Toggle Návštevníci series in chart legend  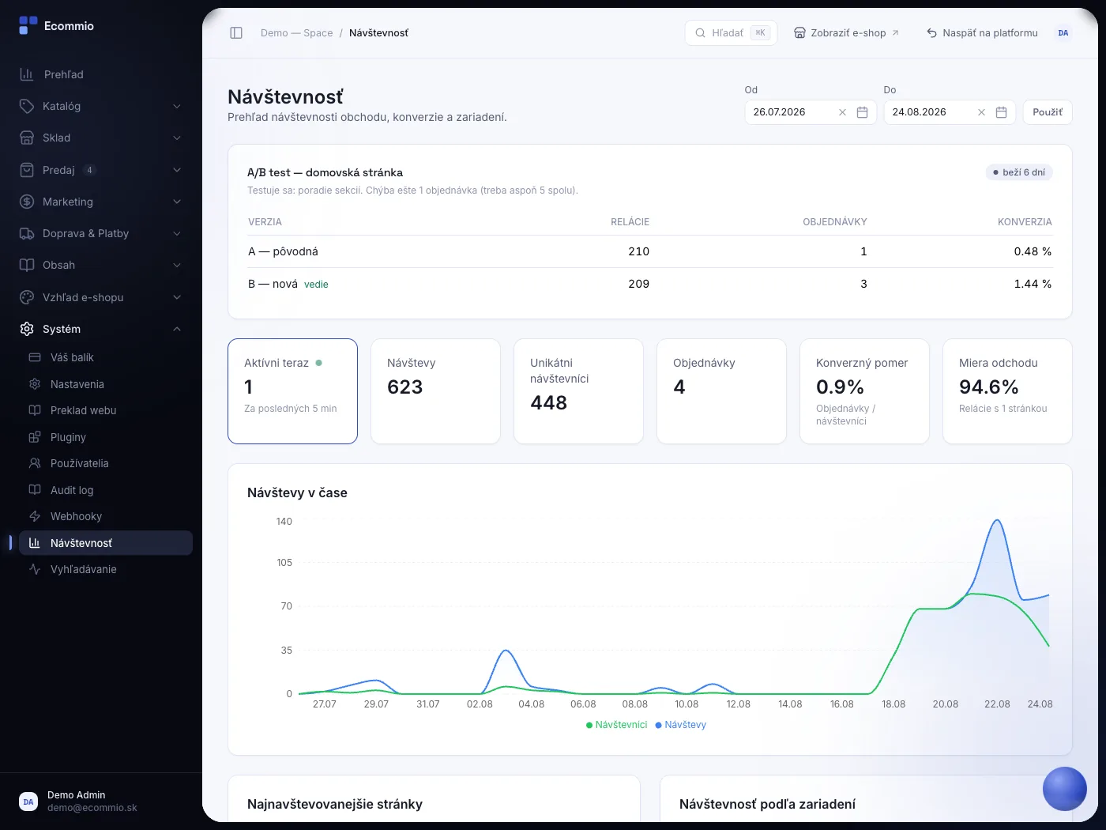pos(616,725)
